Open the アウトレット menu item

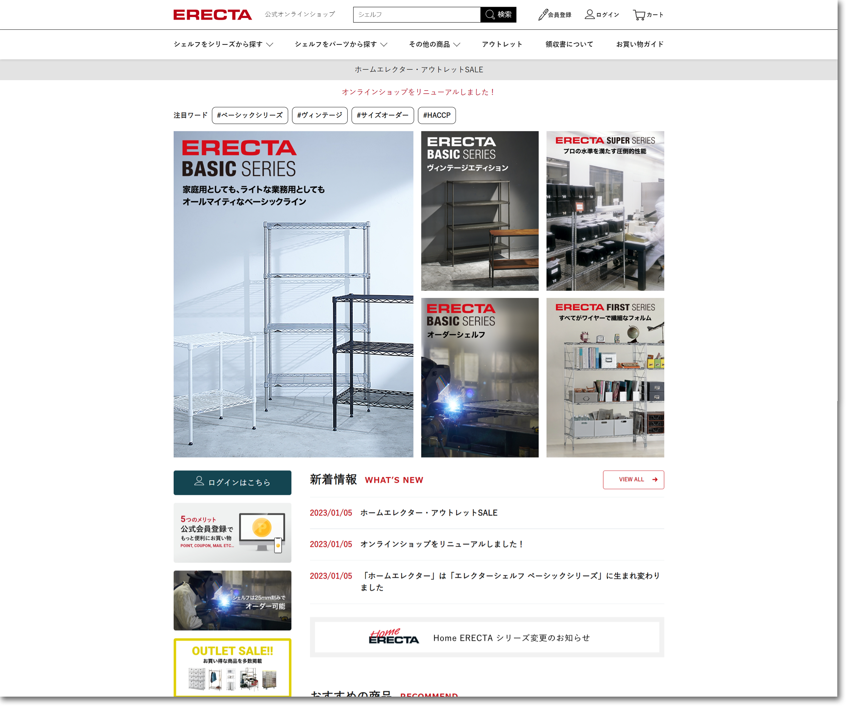coord(501,44)
